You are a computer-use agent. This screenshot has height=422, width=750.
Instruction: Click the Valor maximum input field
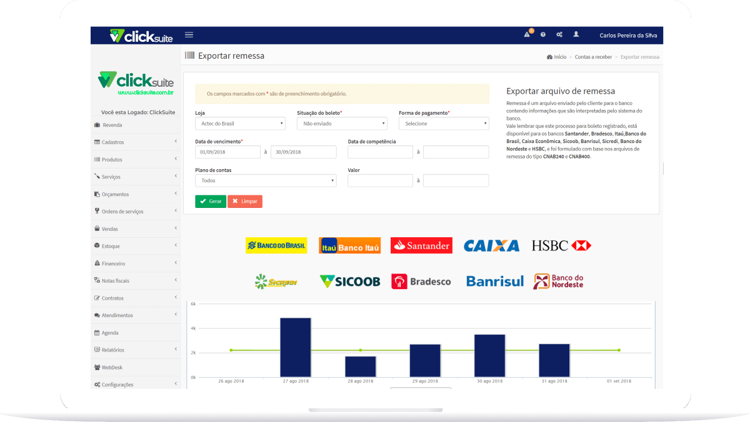tap(456, 180)
